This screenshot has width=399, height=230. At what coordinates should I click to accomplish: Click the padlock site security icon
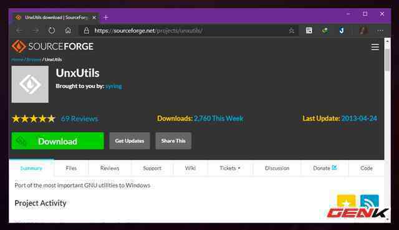pos(87,31)
